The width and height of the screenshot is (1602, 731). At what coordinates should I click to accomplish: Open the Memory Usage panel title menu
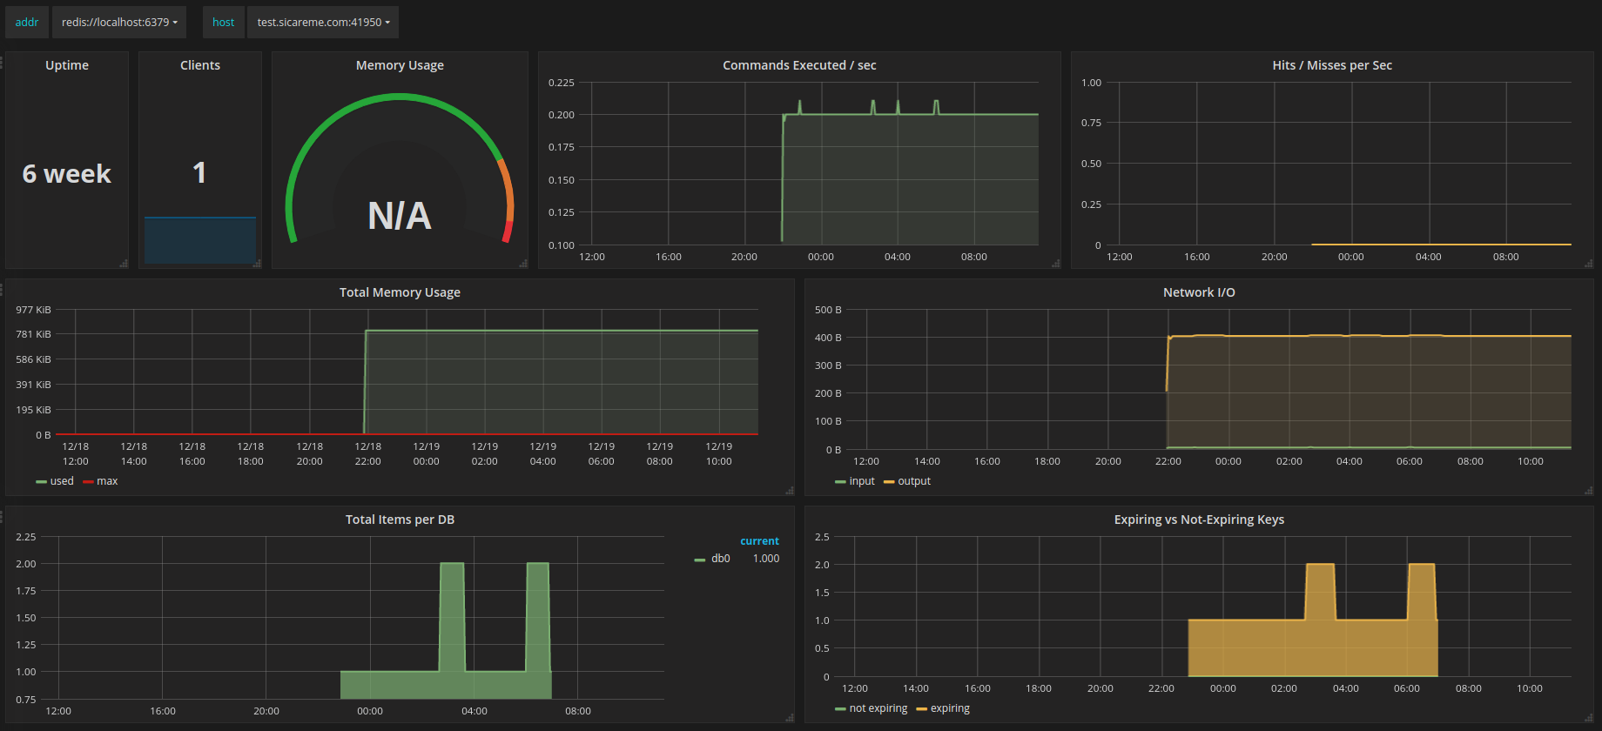[400, 65]
